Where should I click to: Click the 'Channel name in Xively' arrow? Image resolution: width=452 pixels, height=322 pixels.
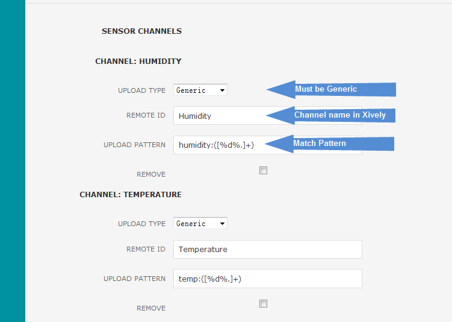(x=330, y=115)
